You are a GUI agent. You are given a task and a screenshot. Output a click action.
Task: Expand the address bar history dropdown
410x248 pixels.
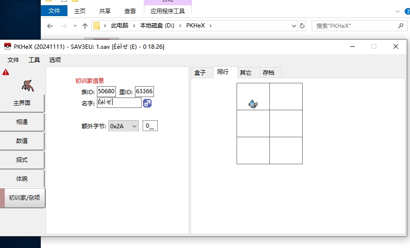click(294, 26)
